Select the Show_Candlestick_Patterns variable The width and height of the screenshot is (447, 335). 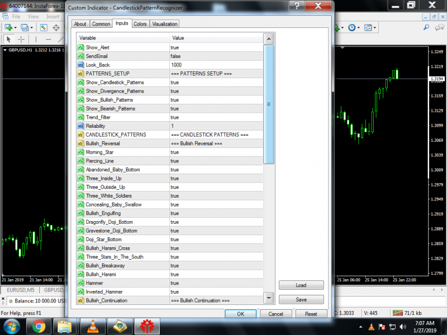click(115, 83)
